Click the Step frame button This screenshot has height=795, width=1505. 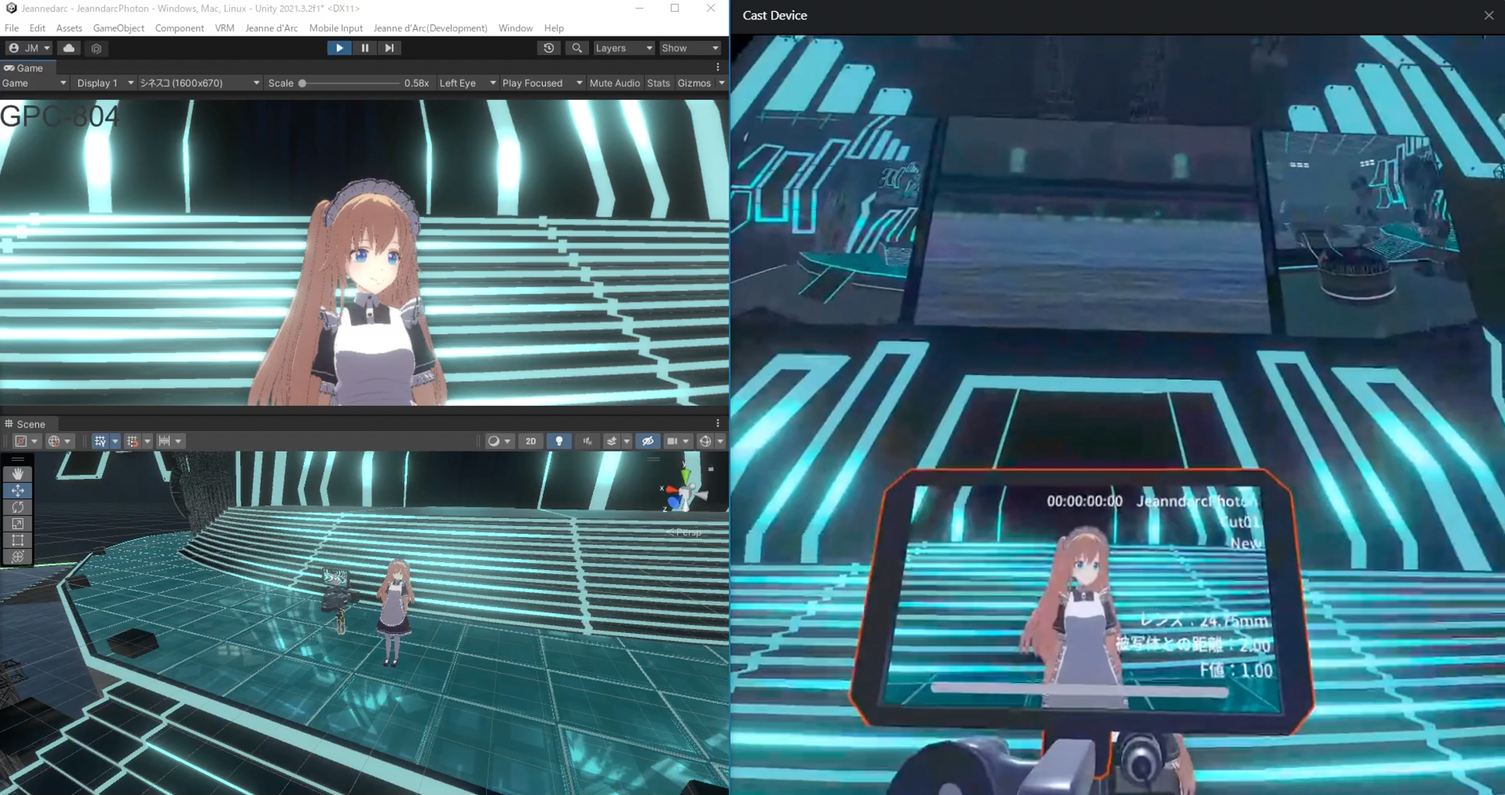coord(389,48)
